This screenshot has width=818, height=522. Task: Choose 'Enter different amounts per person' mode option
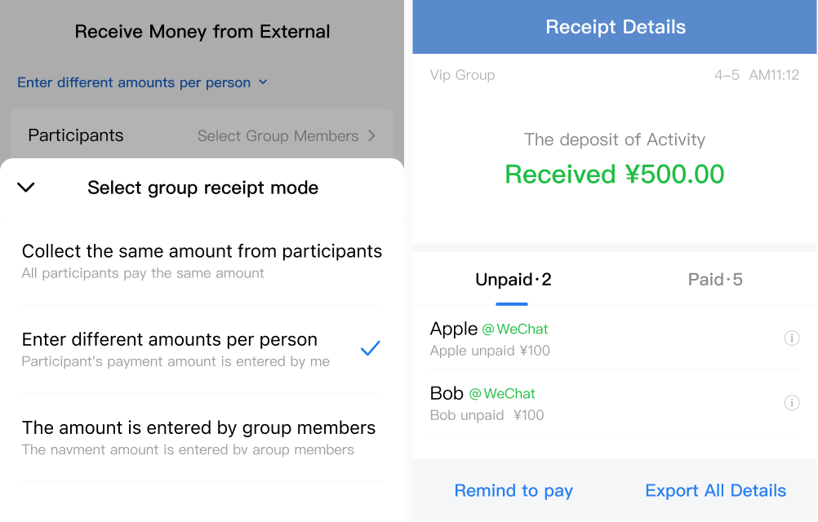pos(202,349)
